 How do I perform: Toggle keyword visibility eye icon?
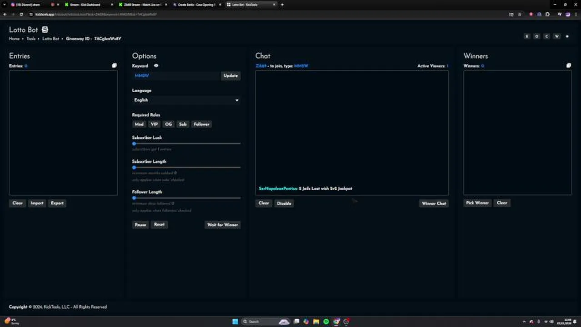pos(156,66)
